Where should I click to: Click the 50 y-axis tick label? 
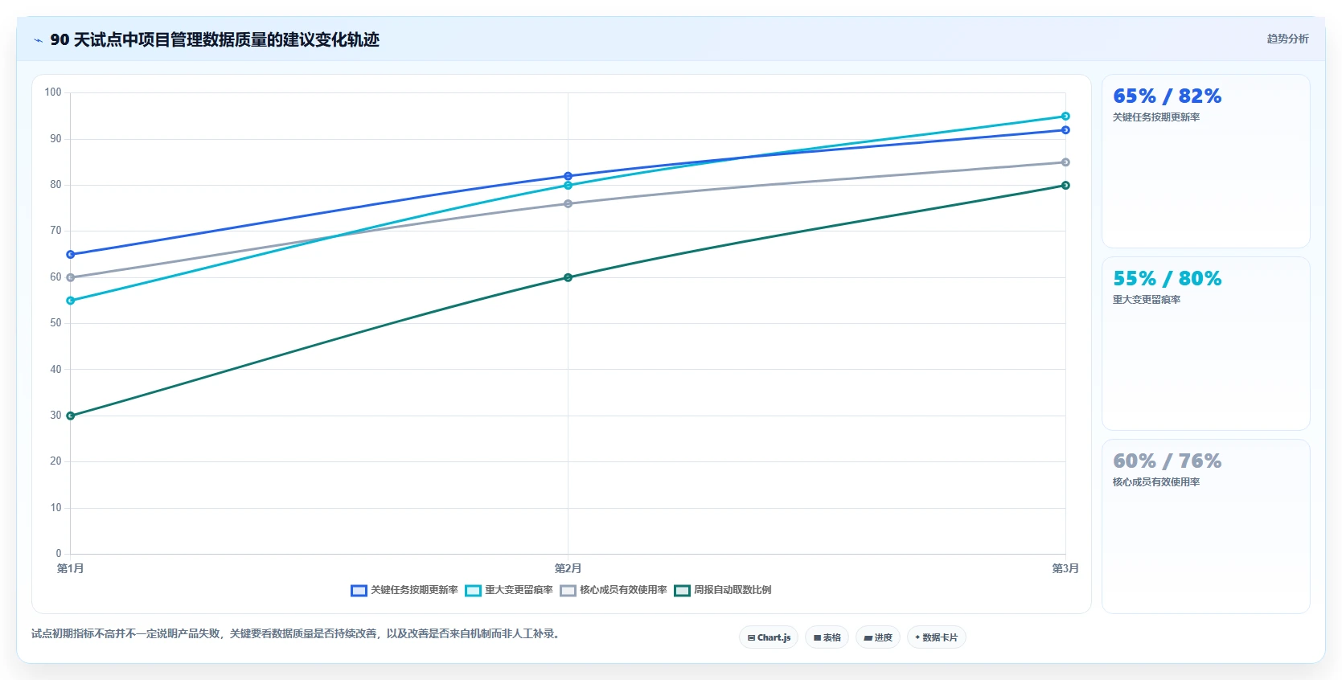tap(55, 323)
